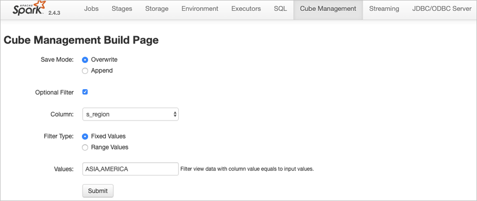
Task: Uncheck the Optional Filter checkbox
Action: pos(85,92)
